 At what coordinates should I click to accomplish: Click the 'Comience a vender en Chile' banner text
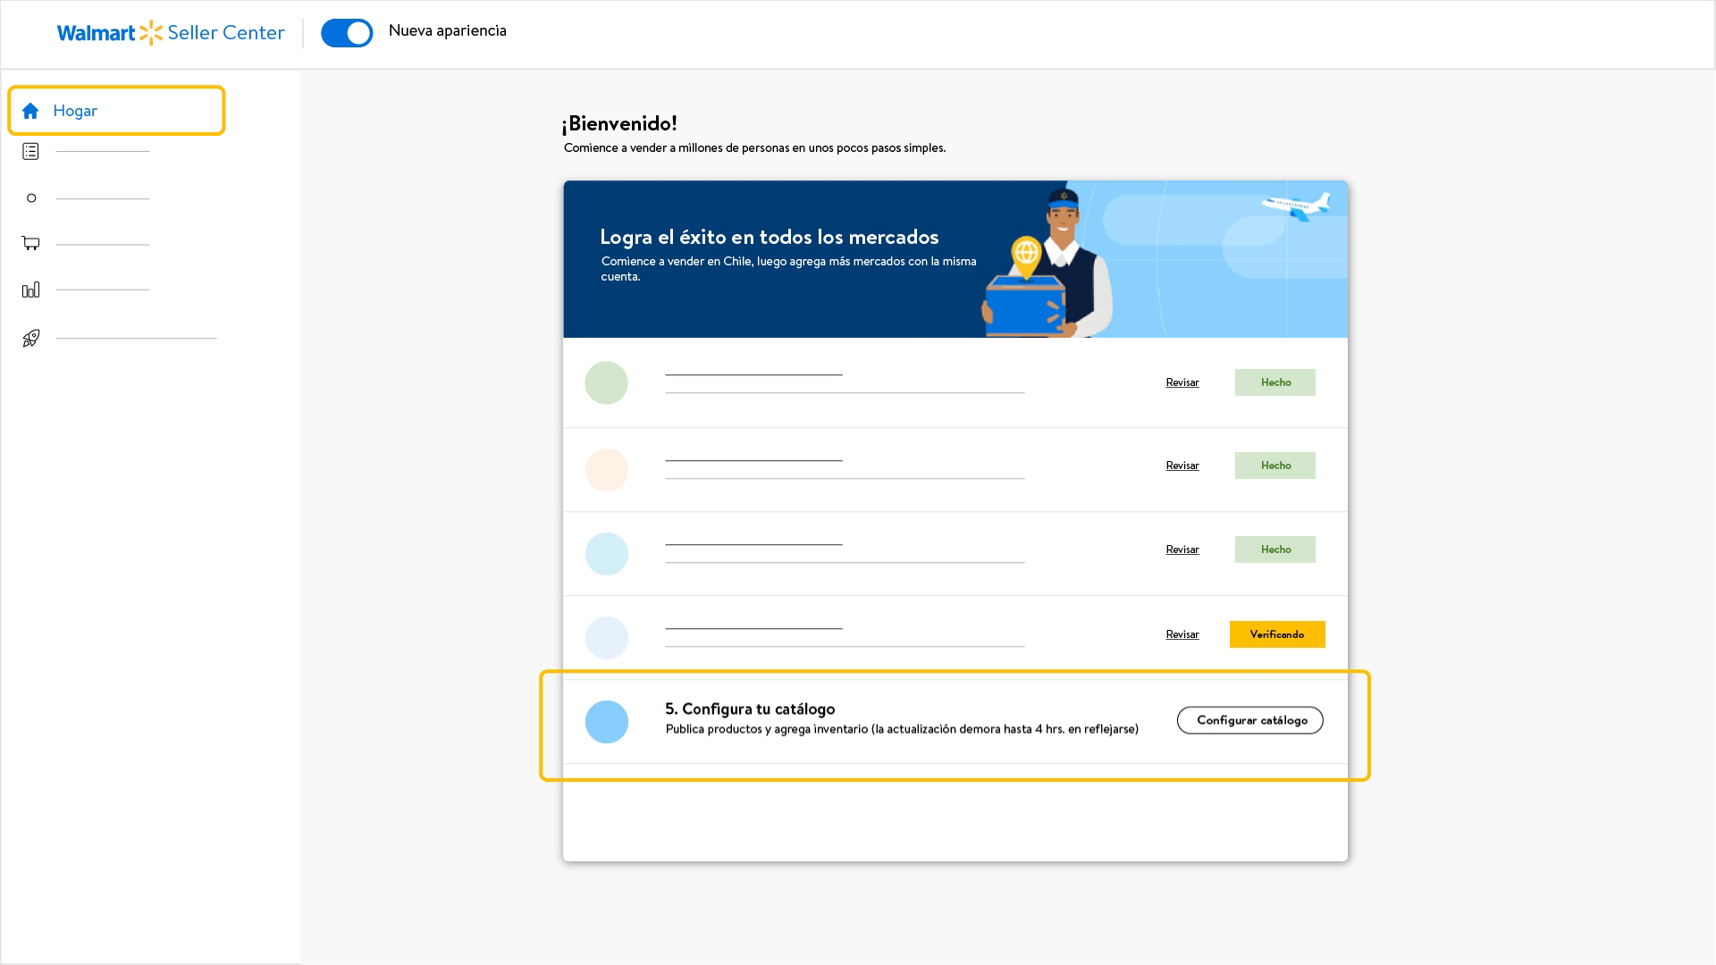pos(788,269)
